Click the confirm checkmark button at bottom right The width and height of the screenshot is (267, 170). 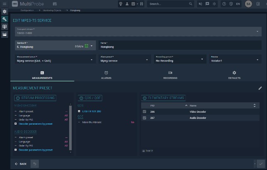tap(260, 164)
